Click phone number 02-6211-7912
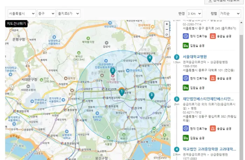Viewport: 245px width, 160px height. coord(192,112)
